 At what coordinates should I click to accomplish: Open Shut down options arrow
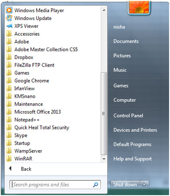pos(144,185)
